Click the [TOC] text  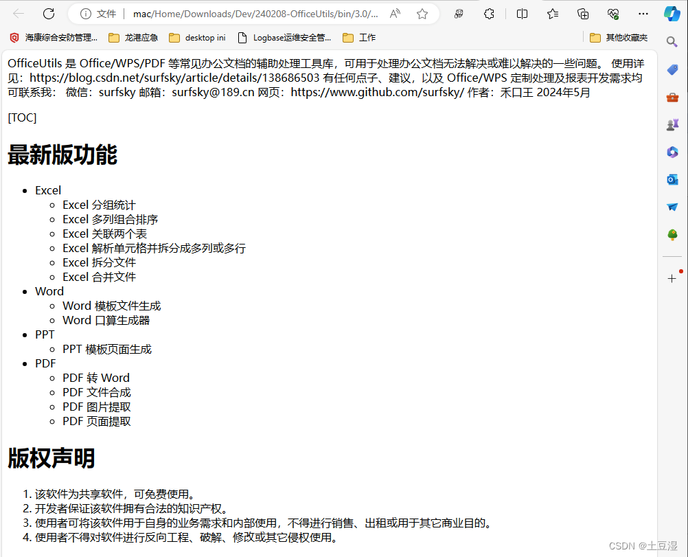pyautogui.click(x=22, y=117)
